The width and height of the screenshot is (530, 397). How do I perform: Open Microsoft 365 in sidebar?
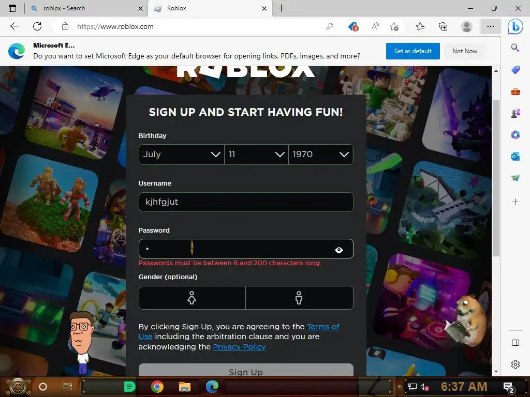[515, 135]
